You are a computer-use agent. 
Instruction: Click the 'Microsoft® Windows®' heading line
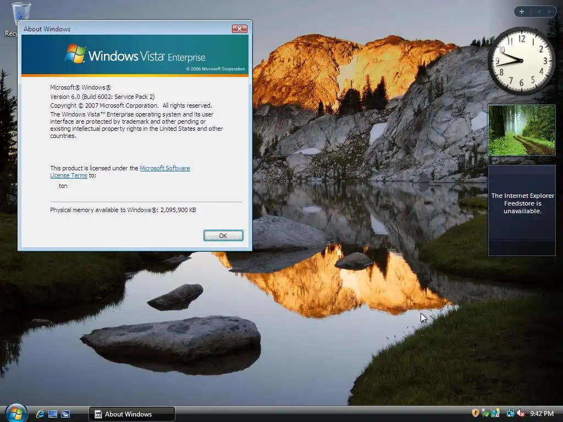[80, 87]
